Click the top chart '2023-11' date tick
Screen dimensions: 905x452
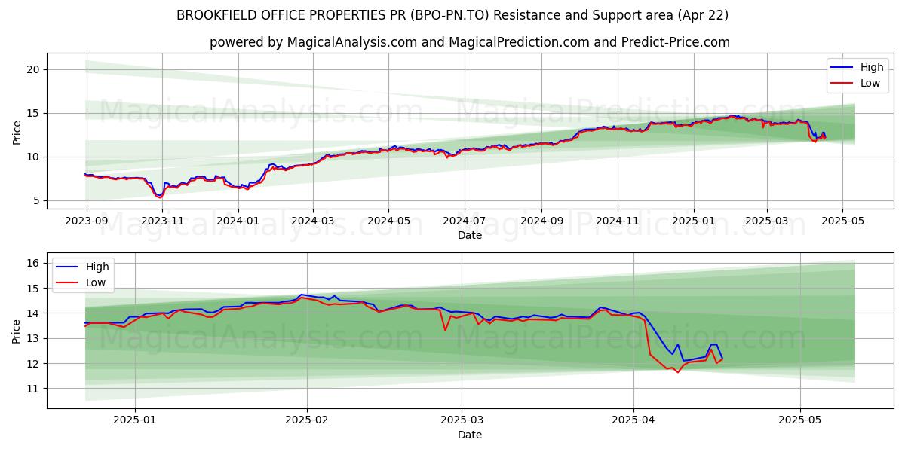[x=162, y=221]
